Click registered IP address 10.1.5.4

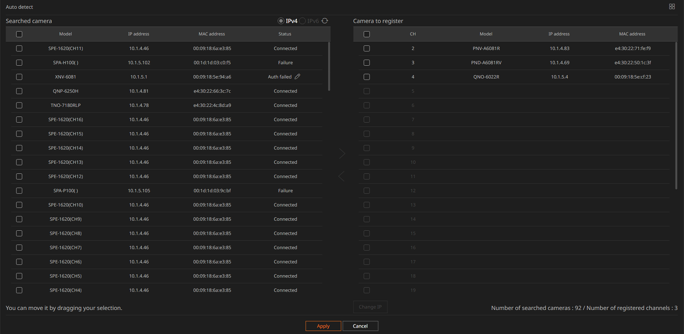click(559, 77)
